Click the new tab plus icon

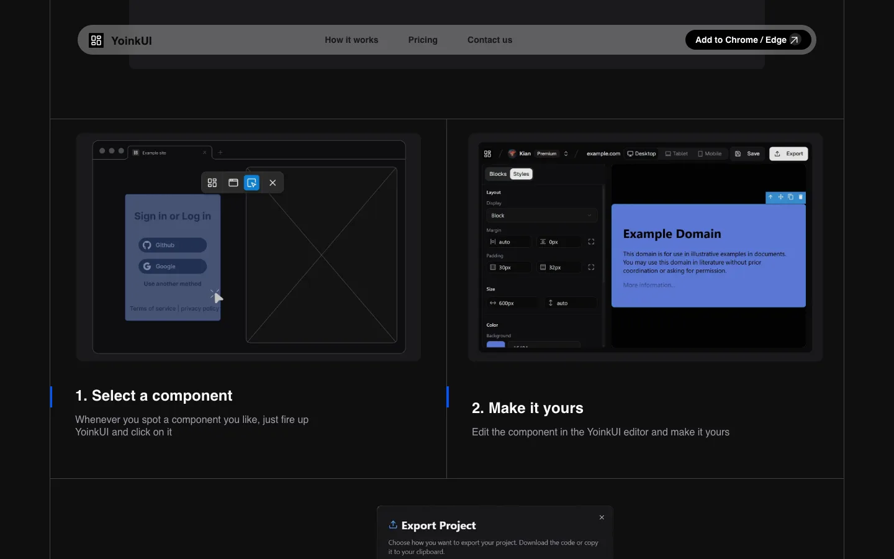(x=220, y=153)
